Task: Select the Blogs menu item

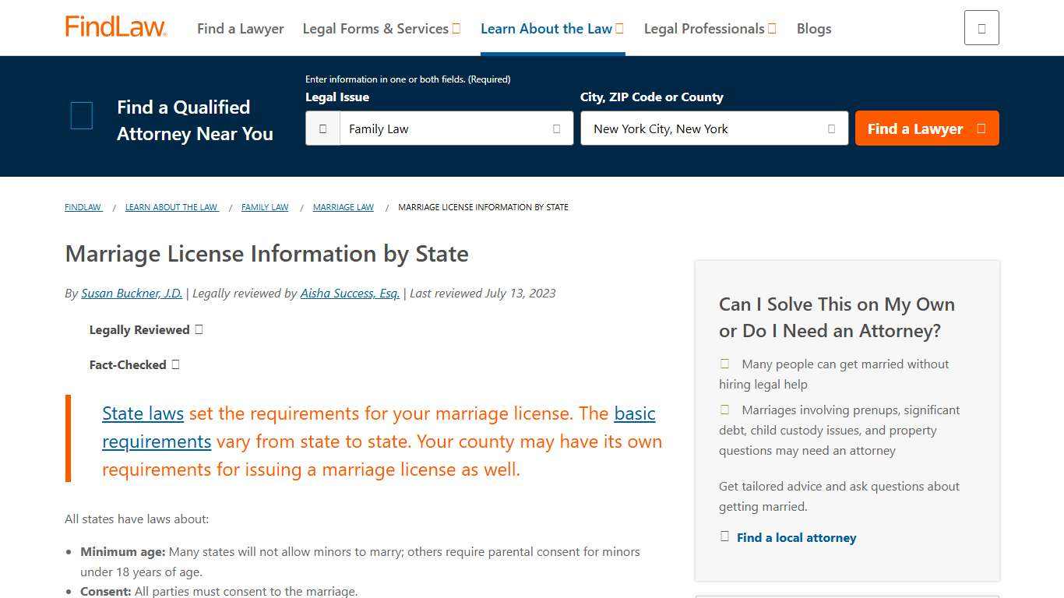Action: (x=813, y=28)
